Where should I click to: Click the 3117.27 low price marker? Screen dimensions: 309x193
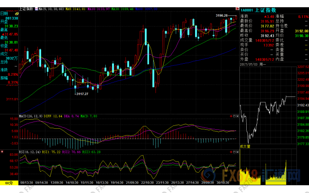point(82,94)
